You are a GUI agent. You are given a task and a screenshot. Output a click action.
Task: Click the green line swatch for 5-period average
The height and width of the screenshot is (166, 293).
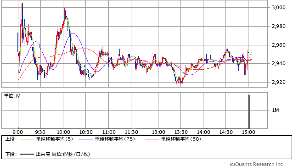click(27, 139)
